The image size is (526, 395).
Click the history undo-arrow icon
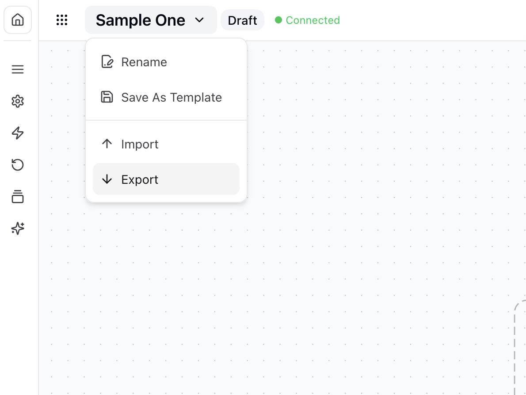[x=18, y=165]
